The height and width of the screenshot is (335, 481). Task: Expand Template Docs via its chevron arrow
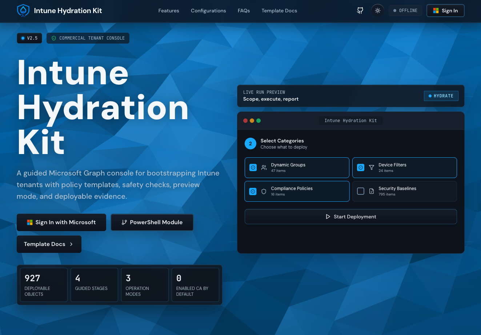click(71, 244)
